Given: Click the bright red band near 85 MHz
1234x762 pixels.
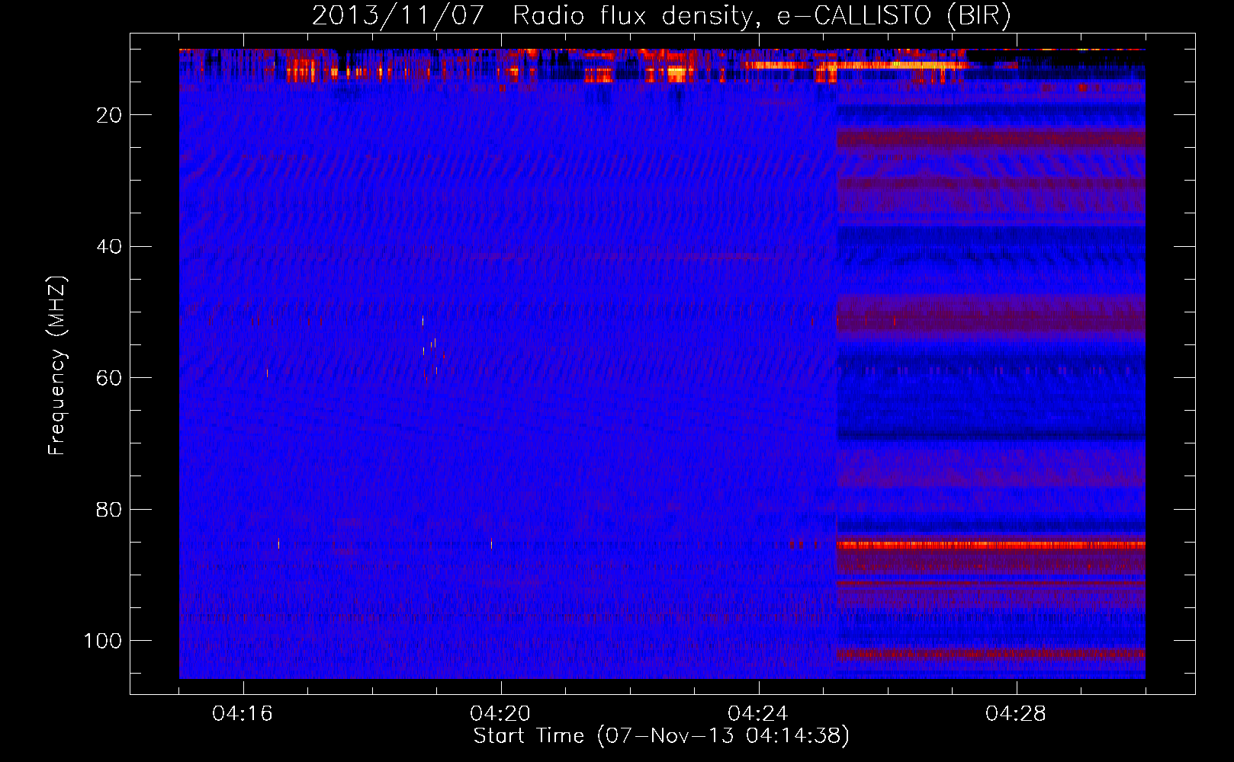Looking at the screenshot, I should pos(991,545).
